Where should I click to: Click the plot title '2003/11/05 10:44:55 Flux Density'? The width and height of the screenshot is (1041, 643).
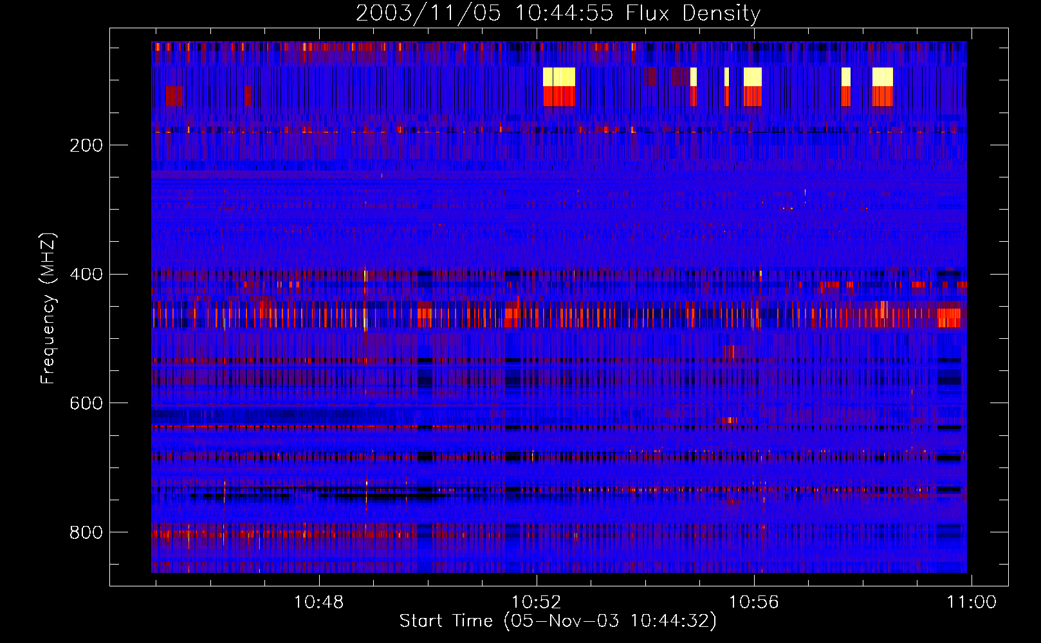tap(558, 13)
